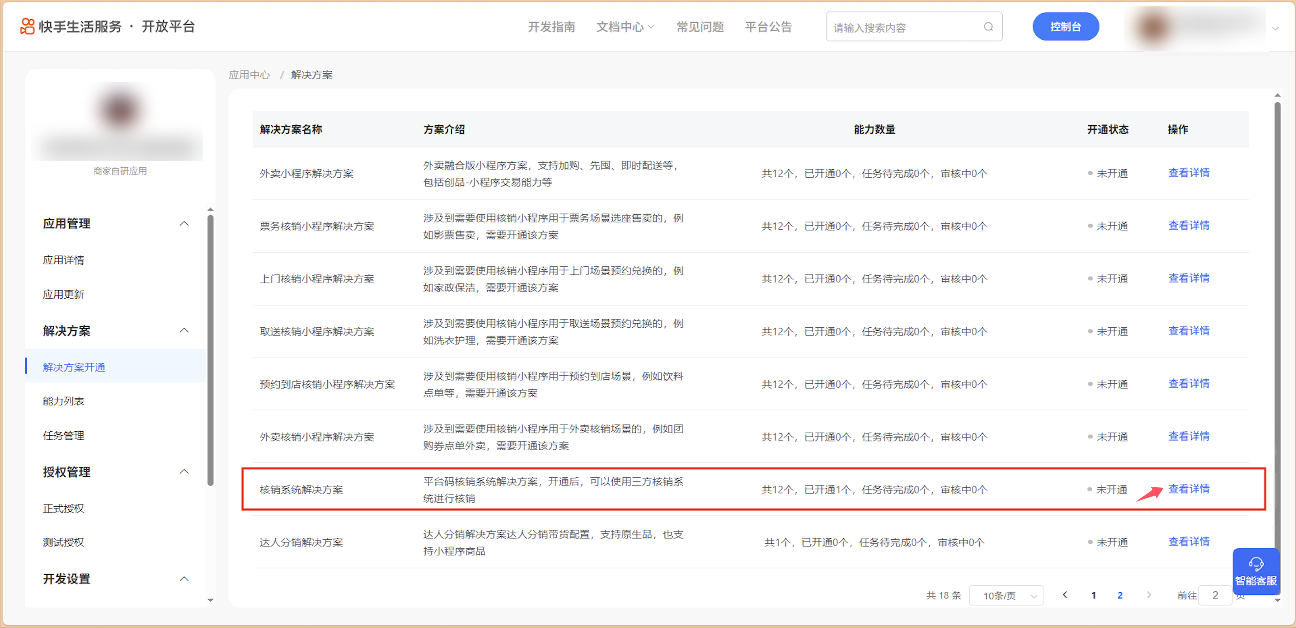Screen dimensions: 1296x628
Task: Click the search magnifier icon
Action: pyautogui.click(x=988, y=26)
